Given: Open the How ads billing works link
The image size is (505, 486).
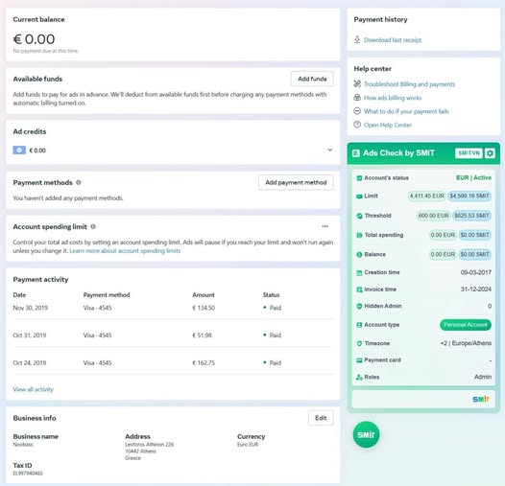Looking at the screenshot, I should coord(393,98).
